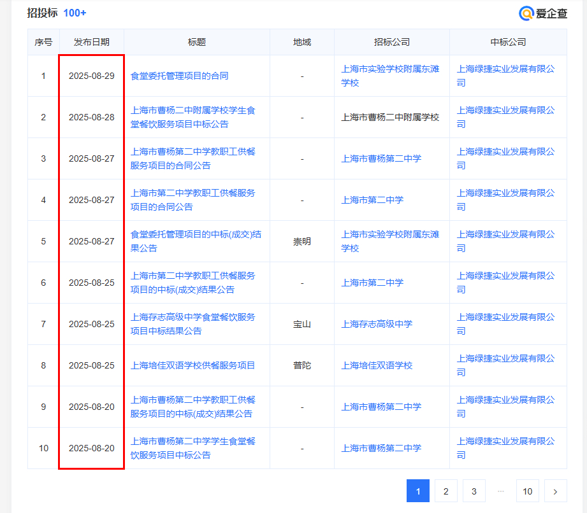Open 上海绿捷实业发展有限公司 winner link in row 2
Viewport: 587px width, 513px height.
[506, 117]
